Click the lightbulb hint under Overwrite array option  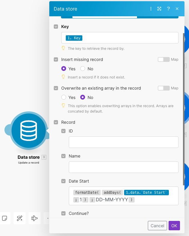(63, 105)
